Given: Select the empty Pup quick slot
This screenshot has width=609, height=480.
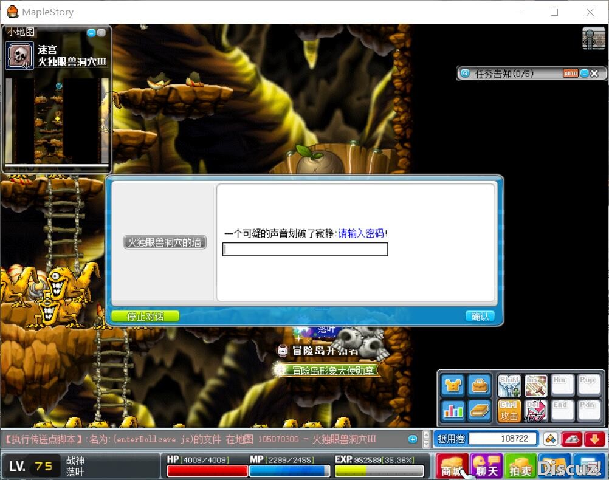Looking at the screenshot, I should coord(589,386).
